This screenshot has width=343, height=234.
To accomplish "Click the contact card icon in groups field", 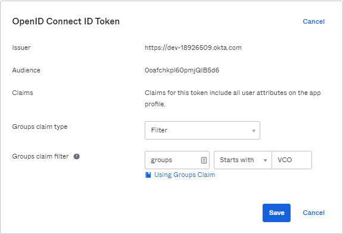I will pyautogui.click(x=204, y=160).
